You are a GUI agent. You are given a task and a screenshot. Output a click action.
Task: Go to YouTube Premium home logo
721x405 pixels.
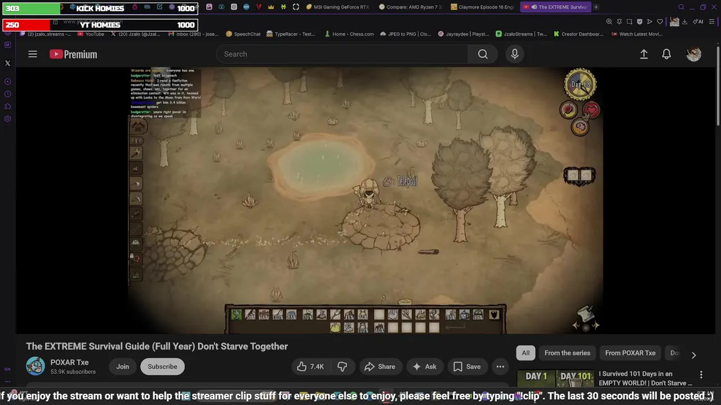tap(73, 54)
